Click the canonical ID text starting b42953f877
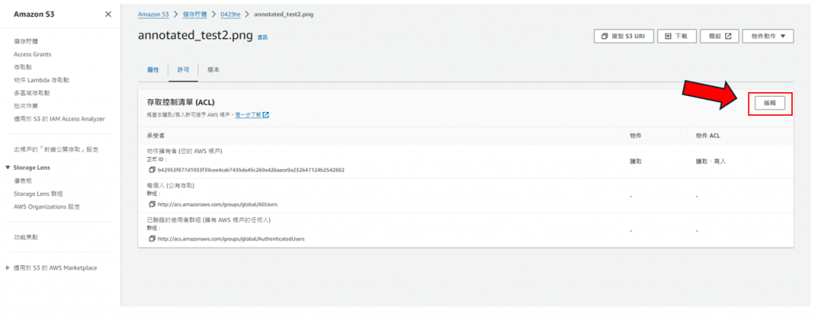 click(x=251, y=170)
